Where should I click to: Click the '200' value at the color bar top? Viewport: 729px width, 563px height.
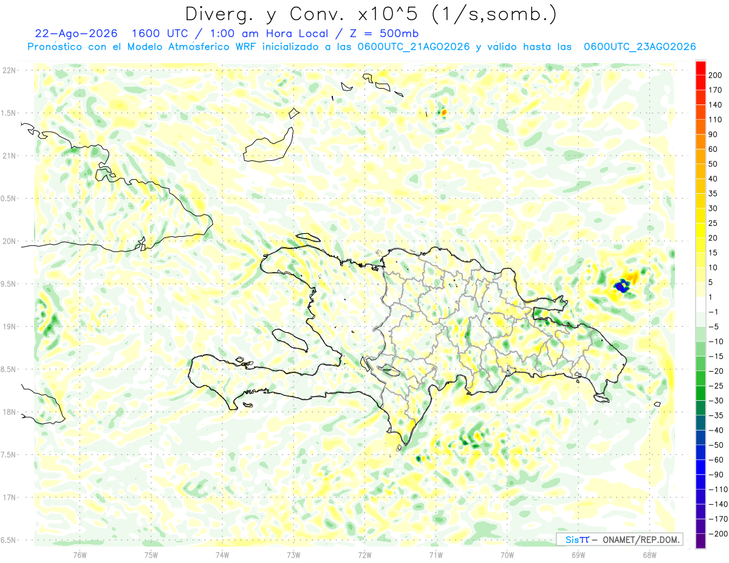[716, 75]
